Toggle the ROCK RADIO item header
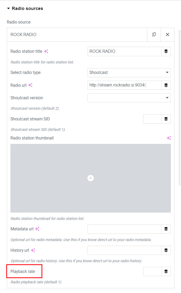This screenshot has height=293, width=181. pos(77,34)
